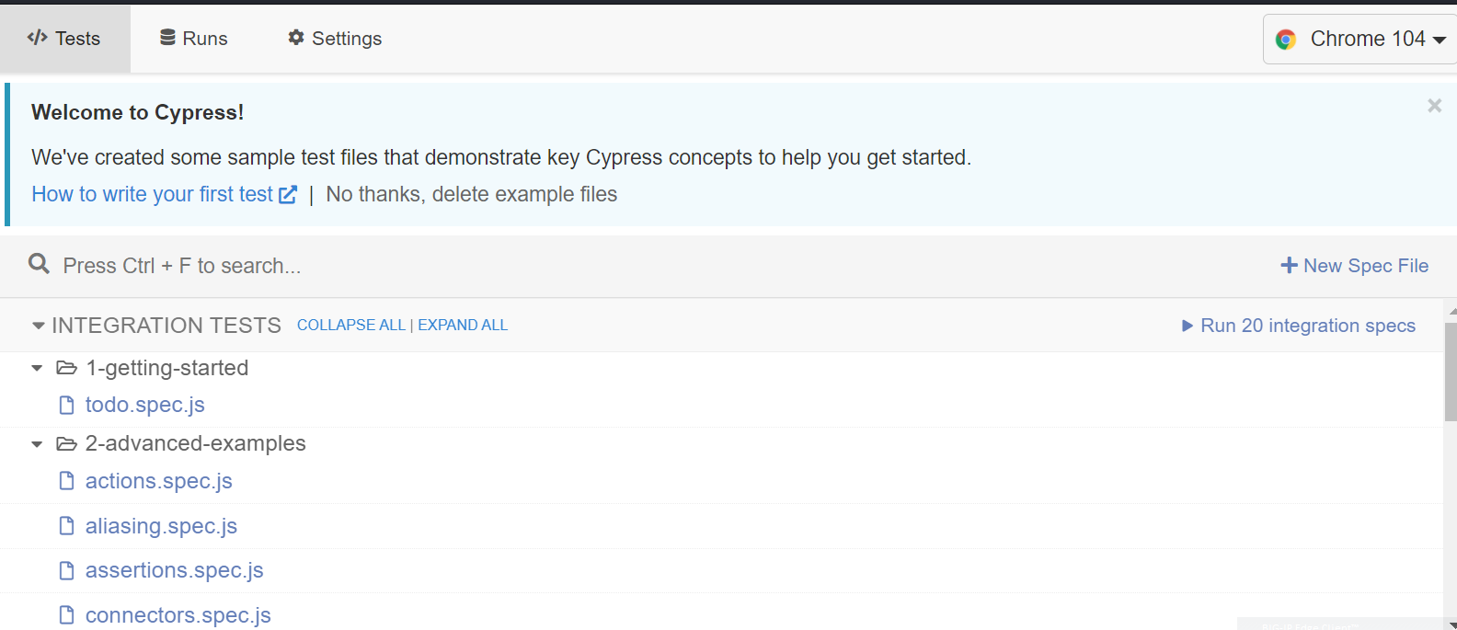The height and width of the screenshot is (630, 1457).
Task: Open the Settings tab
Action: (x=335, y=39)
